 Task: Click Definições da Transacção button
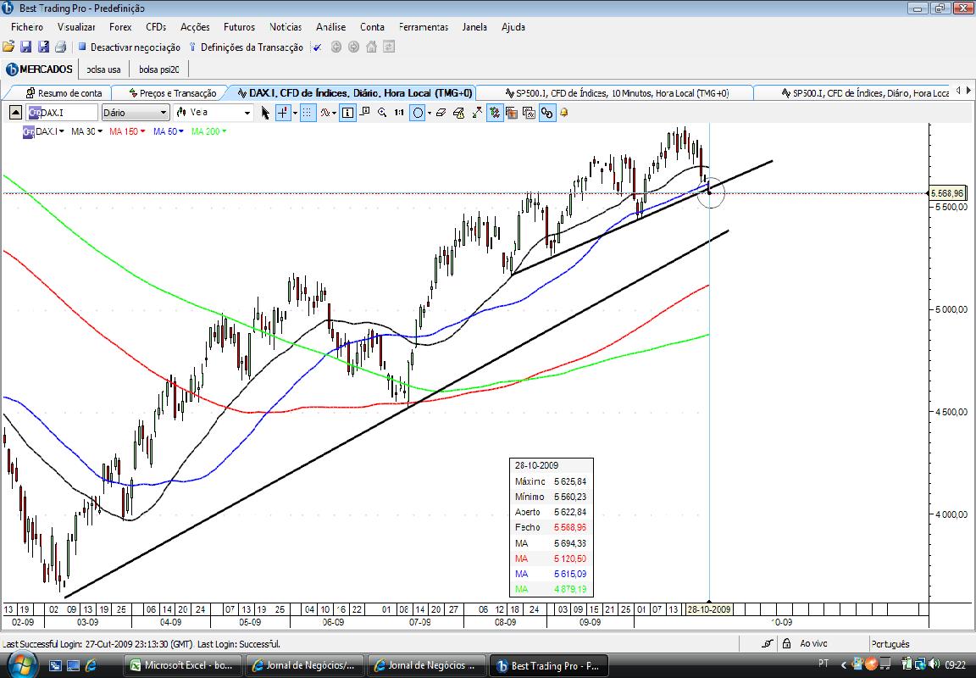pos(247,47)
